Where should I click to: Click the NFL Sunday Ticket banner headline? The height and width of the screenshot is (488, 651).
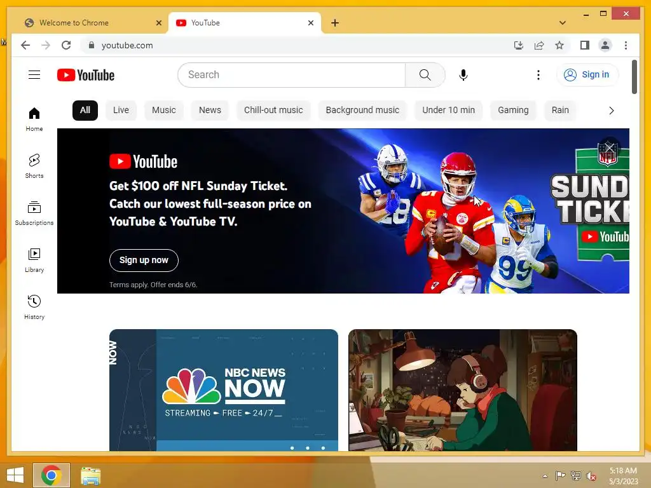210,204
